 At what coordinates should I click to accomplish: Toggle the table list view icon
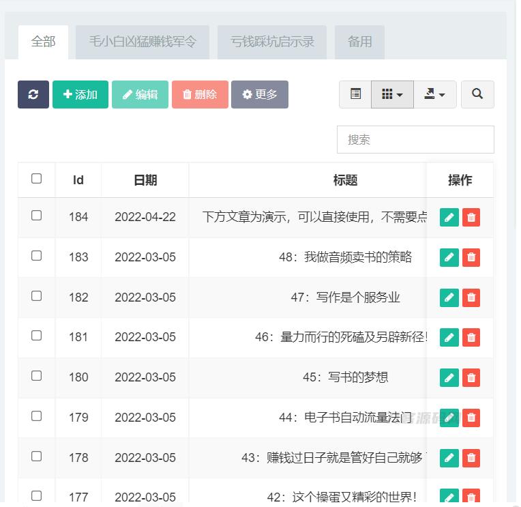(355, 94)
